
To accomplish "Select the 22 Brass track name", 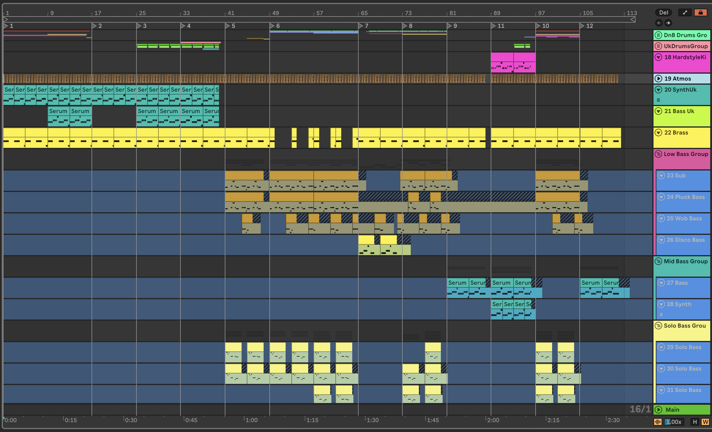I will (x=676, y=132).
